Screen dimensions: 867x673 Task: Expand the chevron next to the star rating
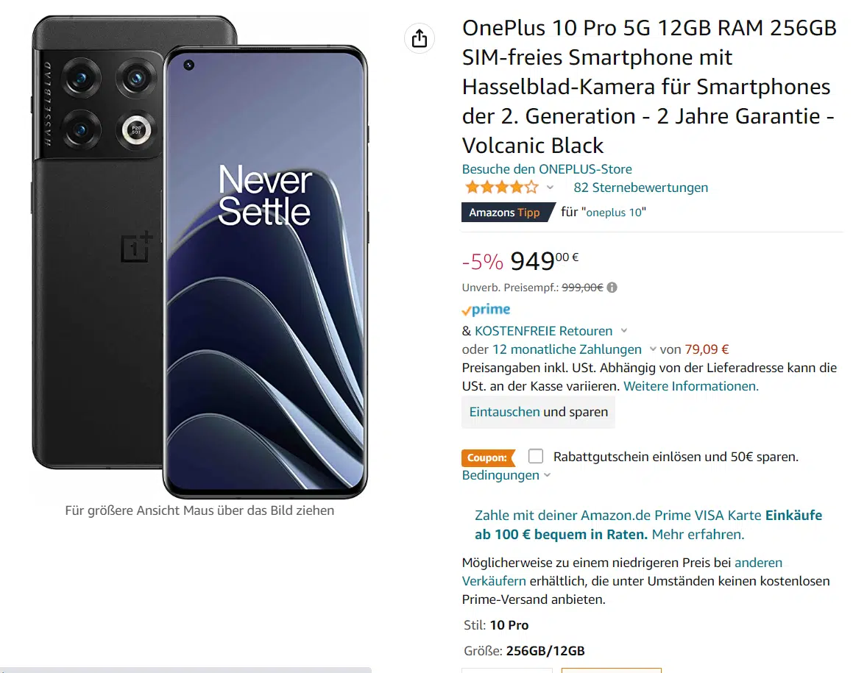(x=550, y=188)
